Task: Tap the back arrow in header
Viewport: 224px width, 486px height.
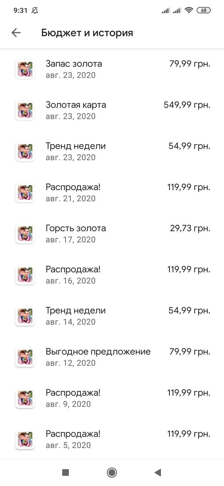Action: (16, 33)
